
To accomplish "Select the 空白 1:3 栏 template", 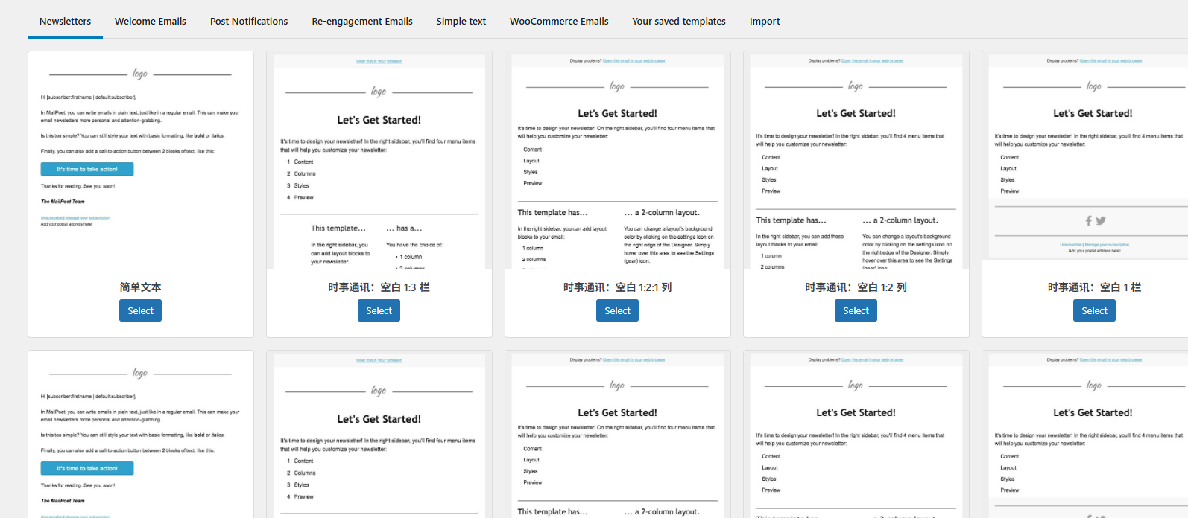I will point(379,310).
